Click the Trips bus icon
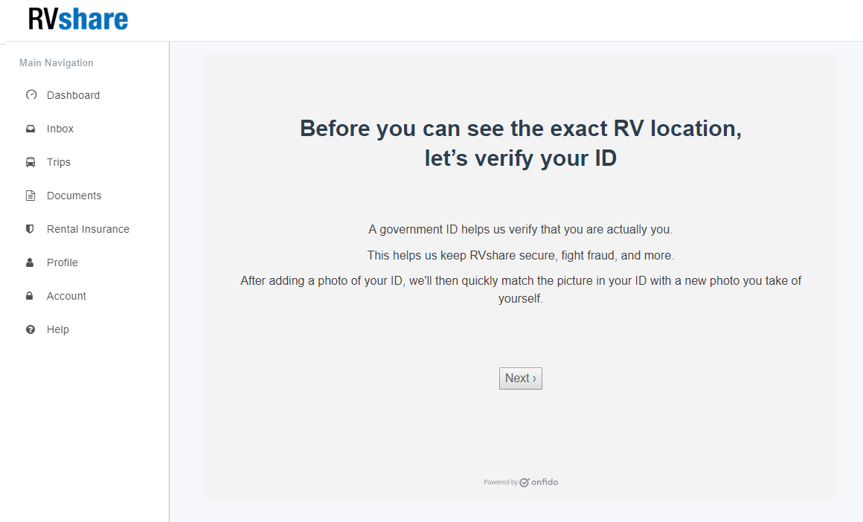 pyautogui.click(x=31, y=162)
